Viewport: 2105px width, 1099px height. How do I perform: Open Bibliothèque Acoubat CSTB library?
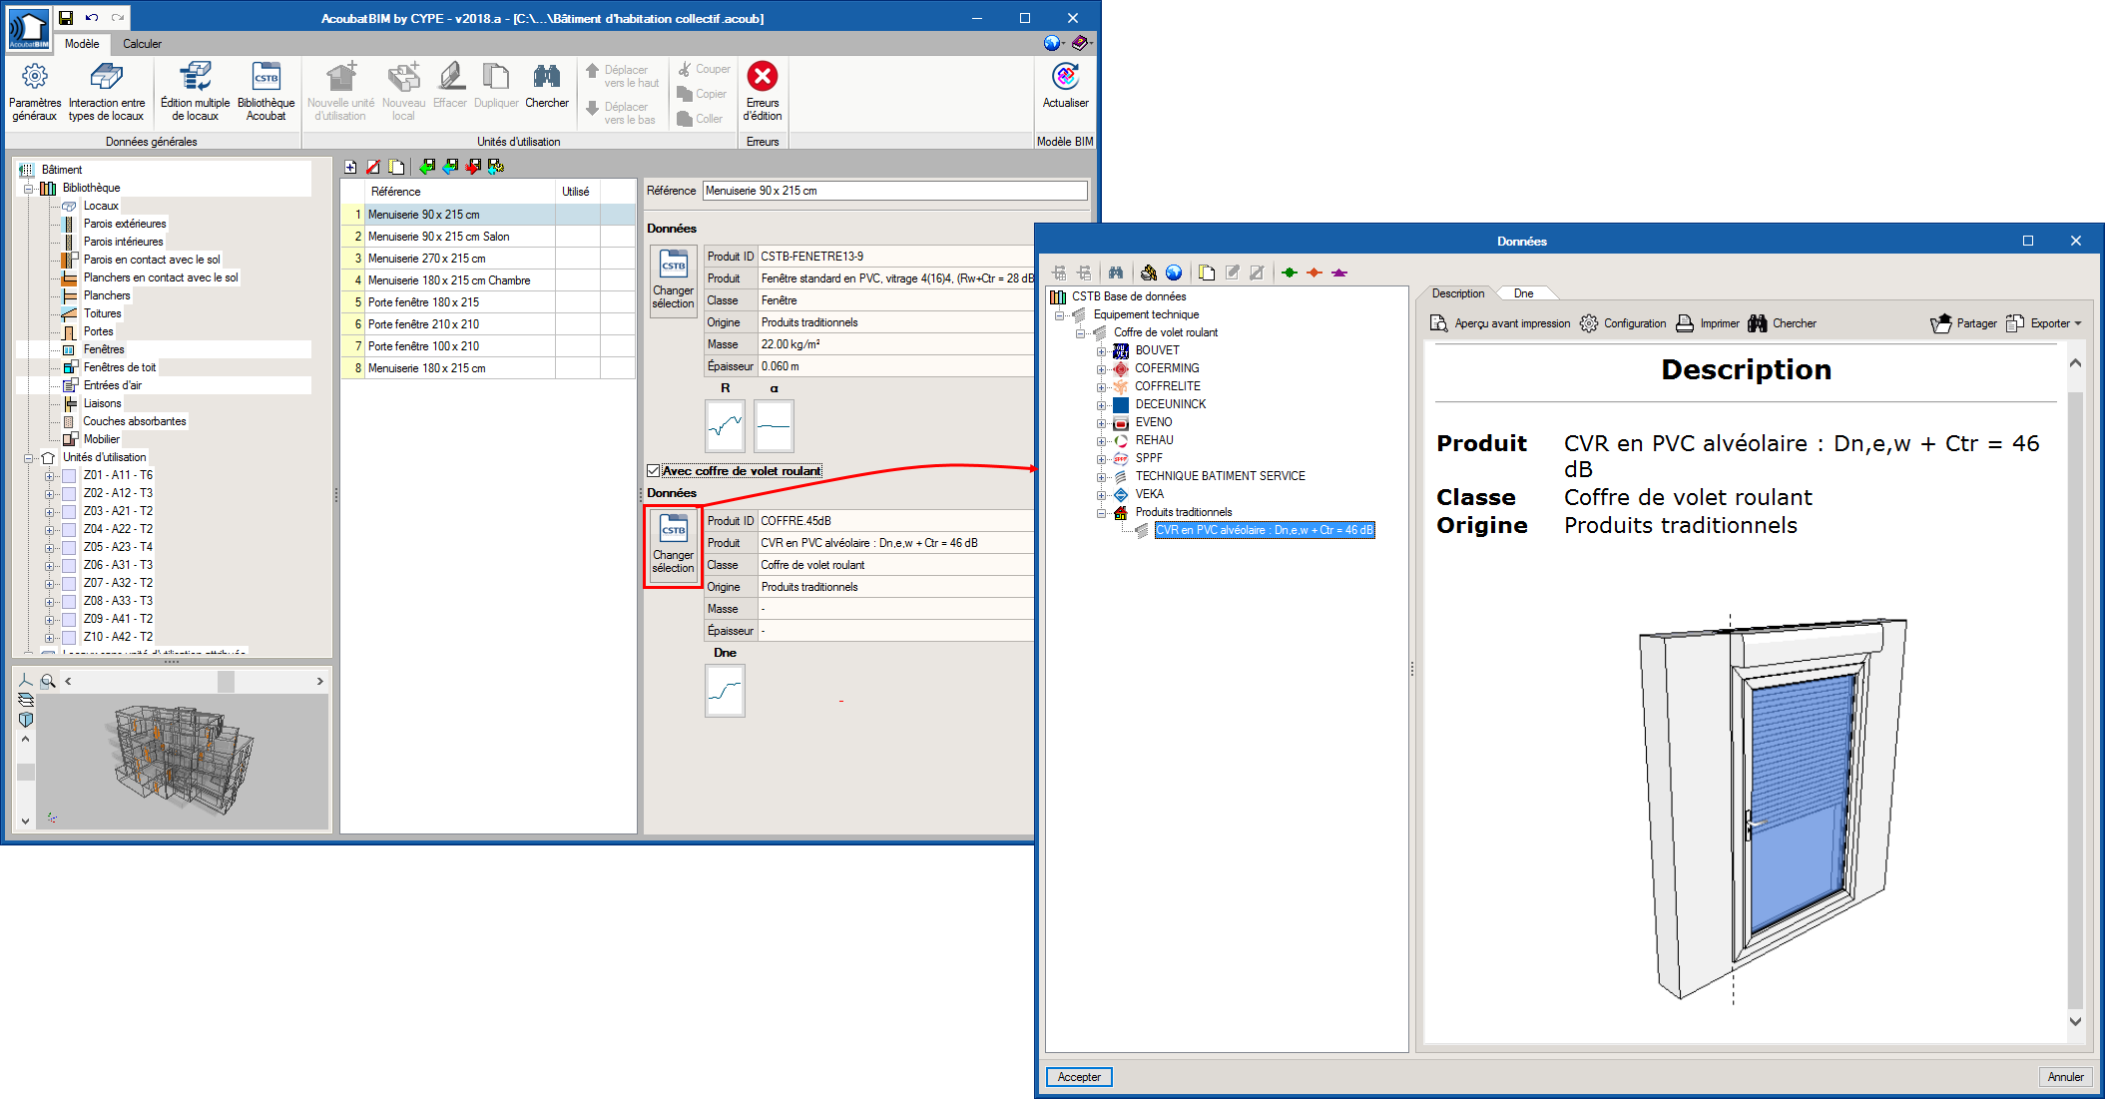266,92
